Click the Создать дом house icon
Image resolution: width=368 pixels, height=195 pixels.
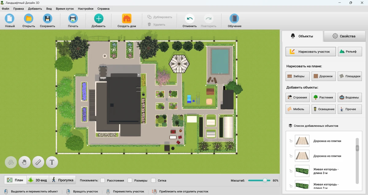pyautogui.click(x=127, y=19)
